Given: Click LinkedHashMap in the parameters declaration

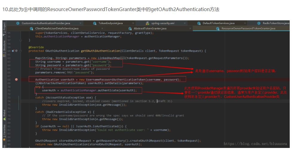Looking at the screenshot, I should [109, 58].
